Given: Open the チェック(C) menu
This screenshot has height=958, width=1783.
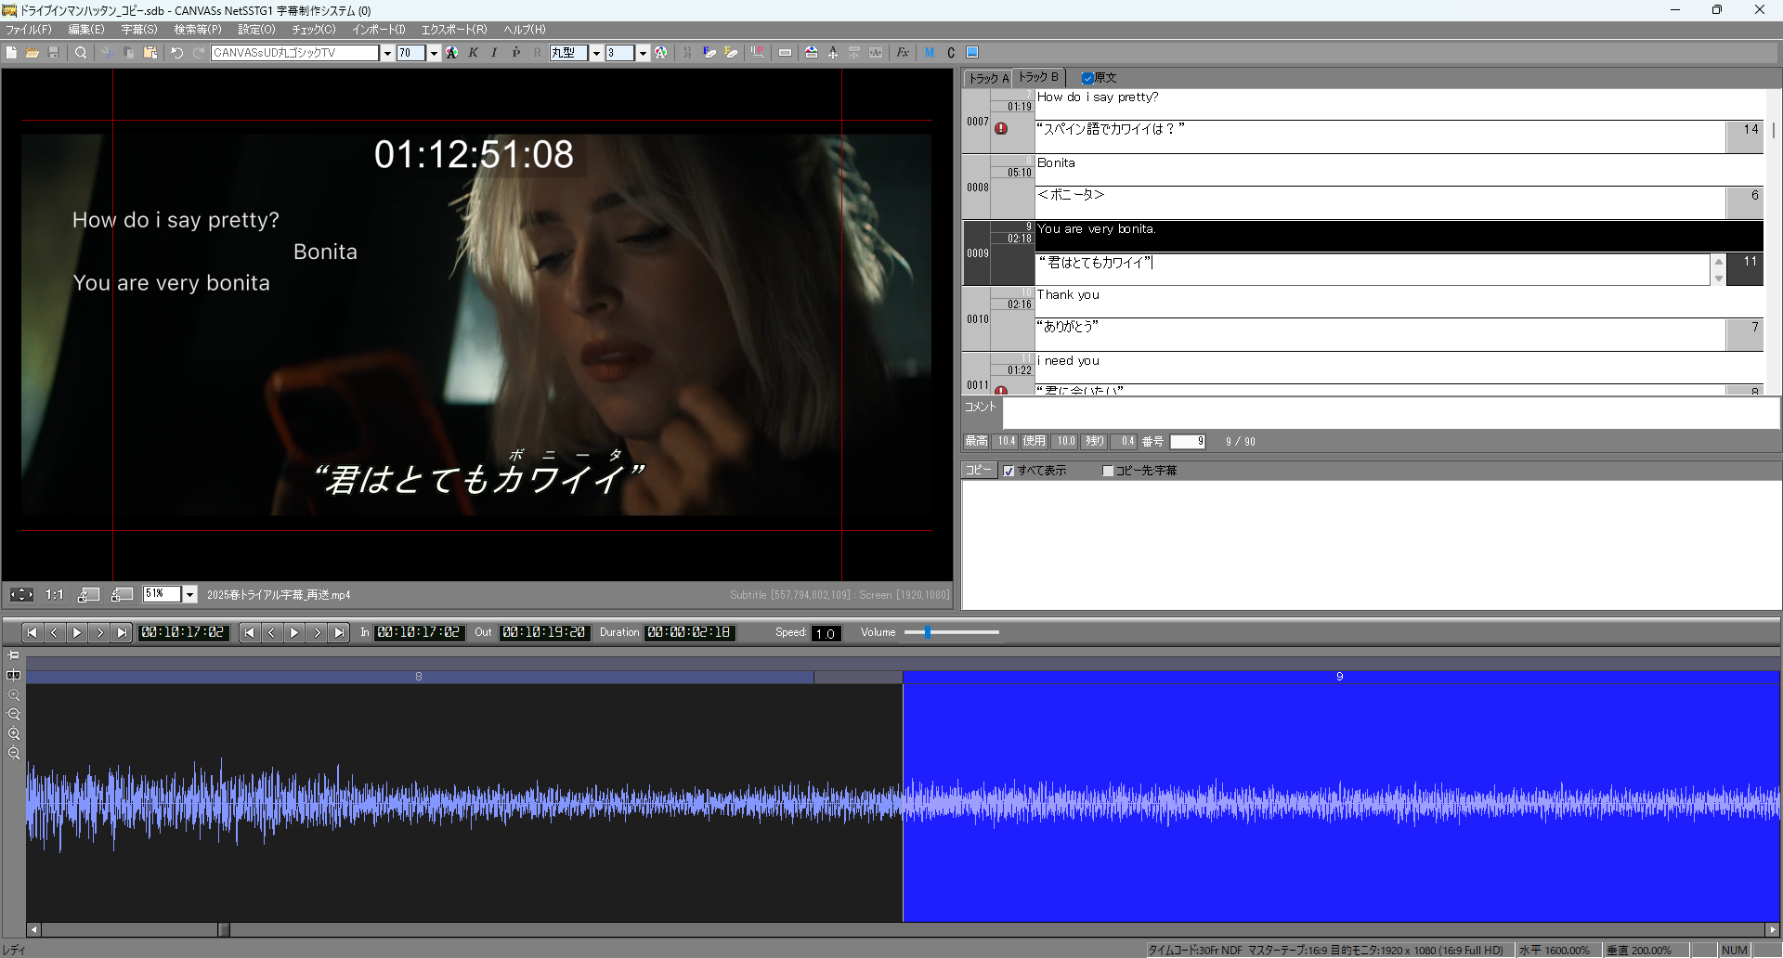Looking at the screenshot, I should (314, 30).
